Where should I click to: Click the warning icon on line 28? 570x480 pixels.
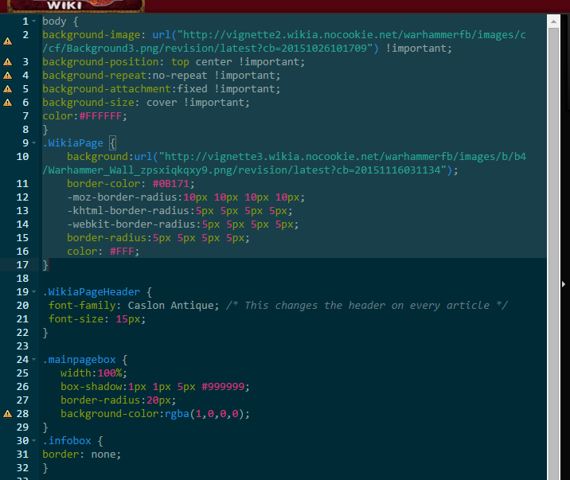(x=7, y=414)
